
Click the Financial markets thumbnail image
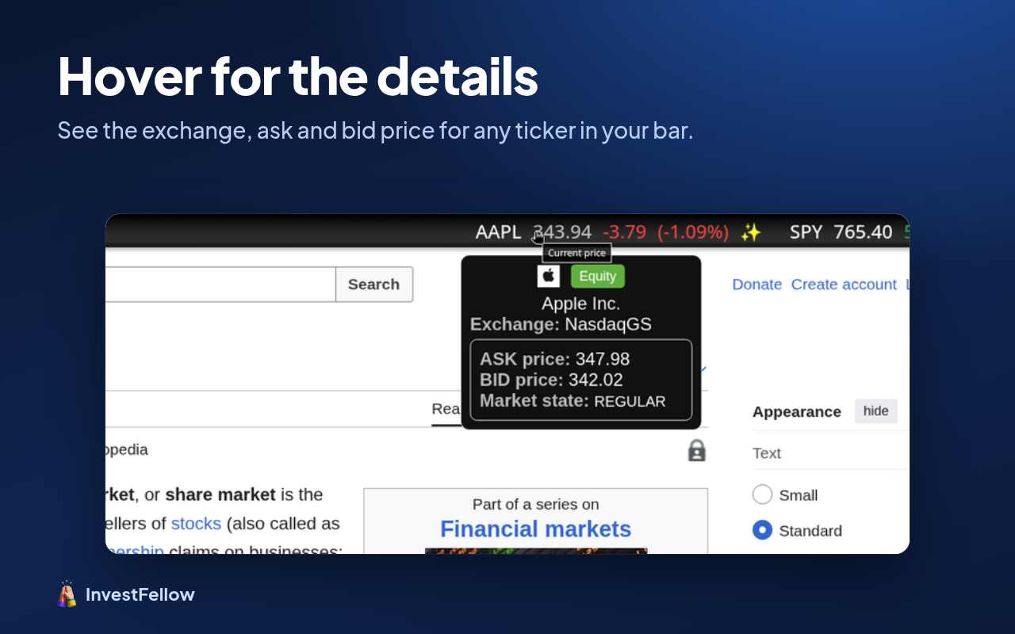(x=536, y=551)
